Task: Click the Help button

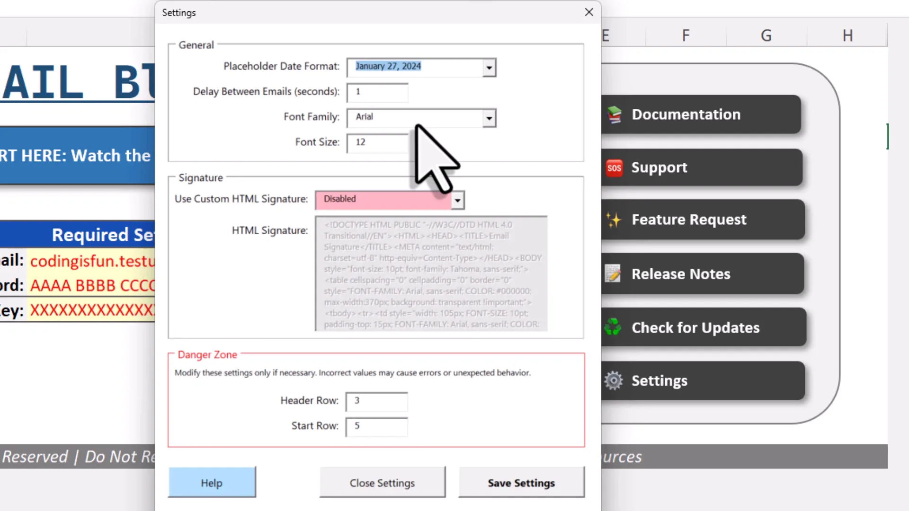Action: point(212,483)
